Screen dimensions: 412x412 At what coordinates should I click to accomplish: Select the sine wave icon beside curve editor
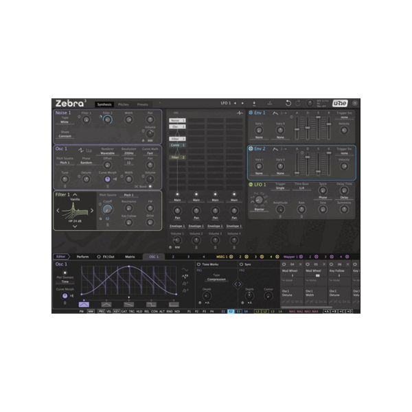[x=185, y=270]
